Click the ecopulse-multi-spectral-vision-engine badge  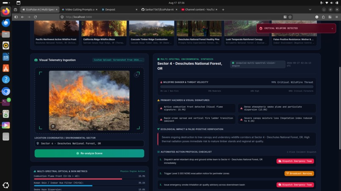point(258,65)
